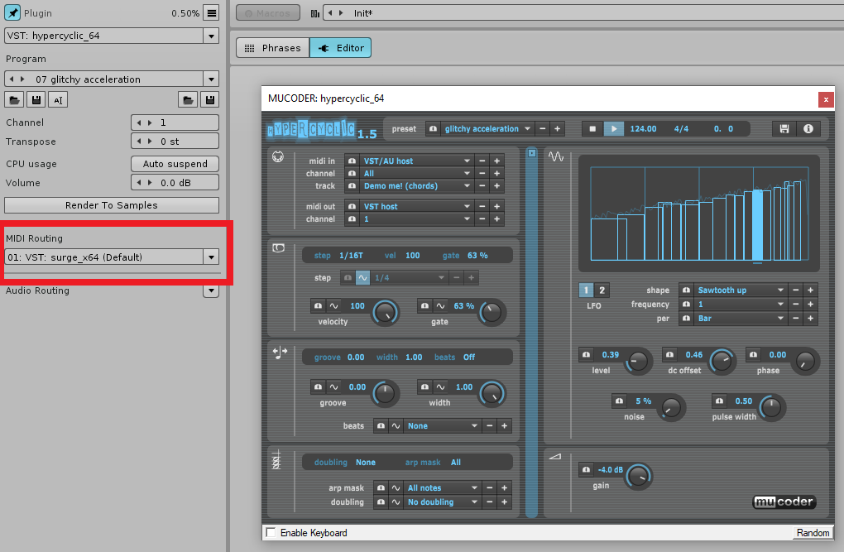Click the load bank folder icon above Transpose
The height and width of the screenshot is (552, 844).
[188, 99]
